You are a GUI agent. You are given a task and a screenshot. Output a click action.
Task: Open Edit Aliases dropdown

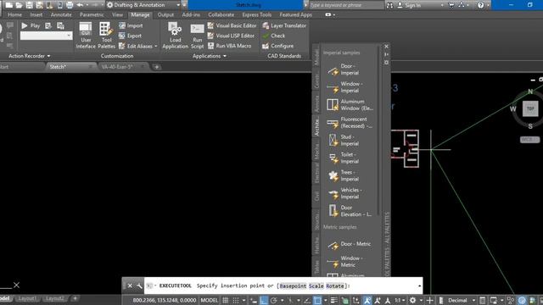pos(137,46)
